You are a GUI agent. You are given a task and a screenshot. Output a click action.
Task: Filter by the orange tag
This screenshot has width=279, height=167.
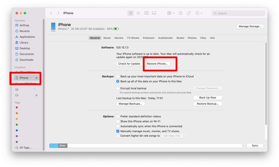coord(17,113)
